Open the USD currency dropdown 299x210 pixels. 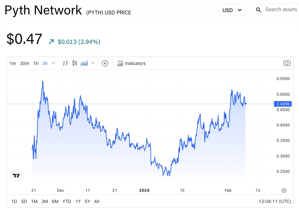pos(232,10)
